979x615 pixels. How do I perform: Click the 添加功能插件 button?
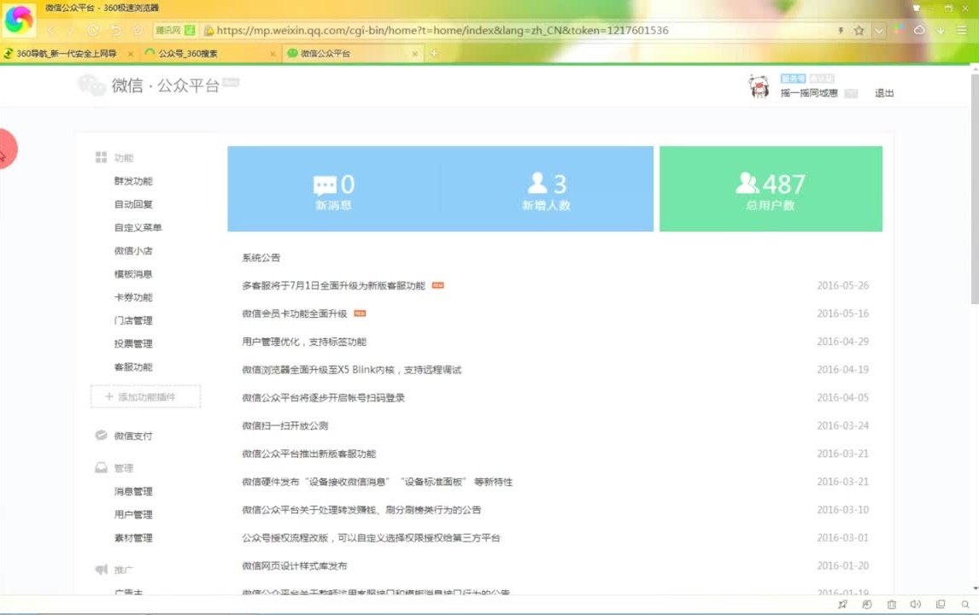(145, 396)
